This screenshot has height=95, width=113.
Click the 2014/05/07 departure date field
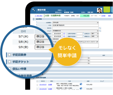tap(58, 34)
